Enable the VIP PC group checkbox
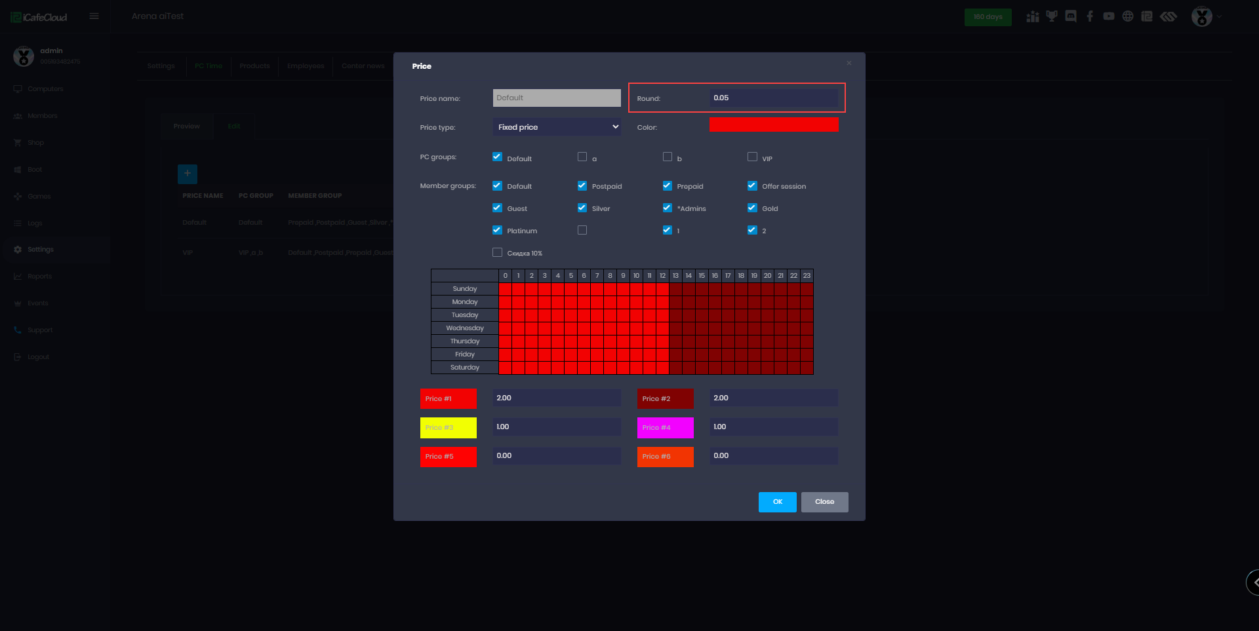The height and width of the screenshot is (631, 1259). pyautogui.click(x=752, y=157)
